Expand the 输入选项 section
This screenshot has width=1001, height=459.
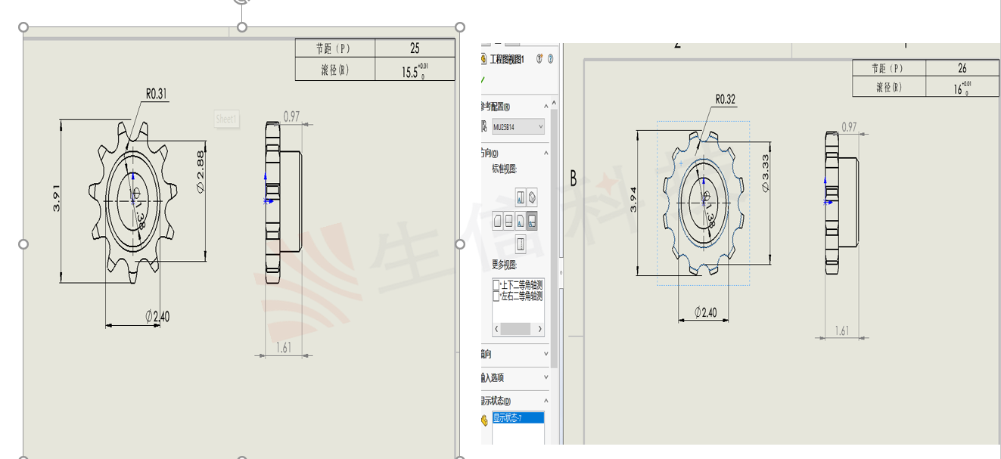tap(546, 377)
